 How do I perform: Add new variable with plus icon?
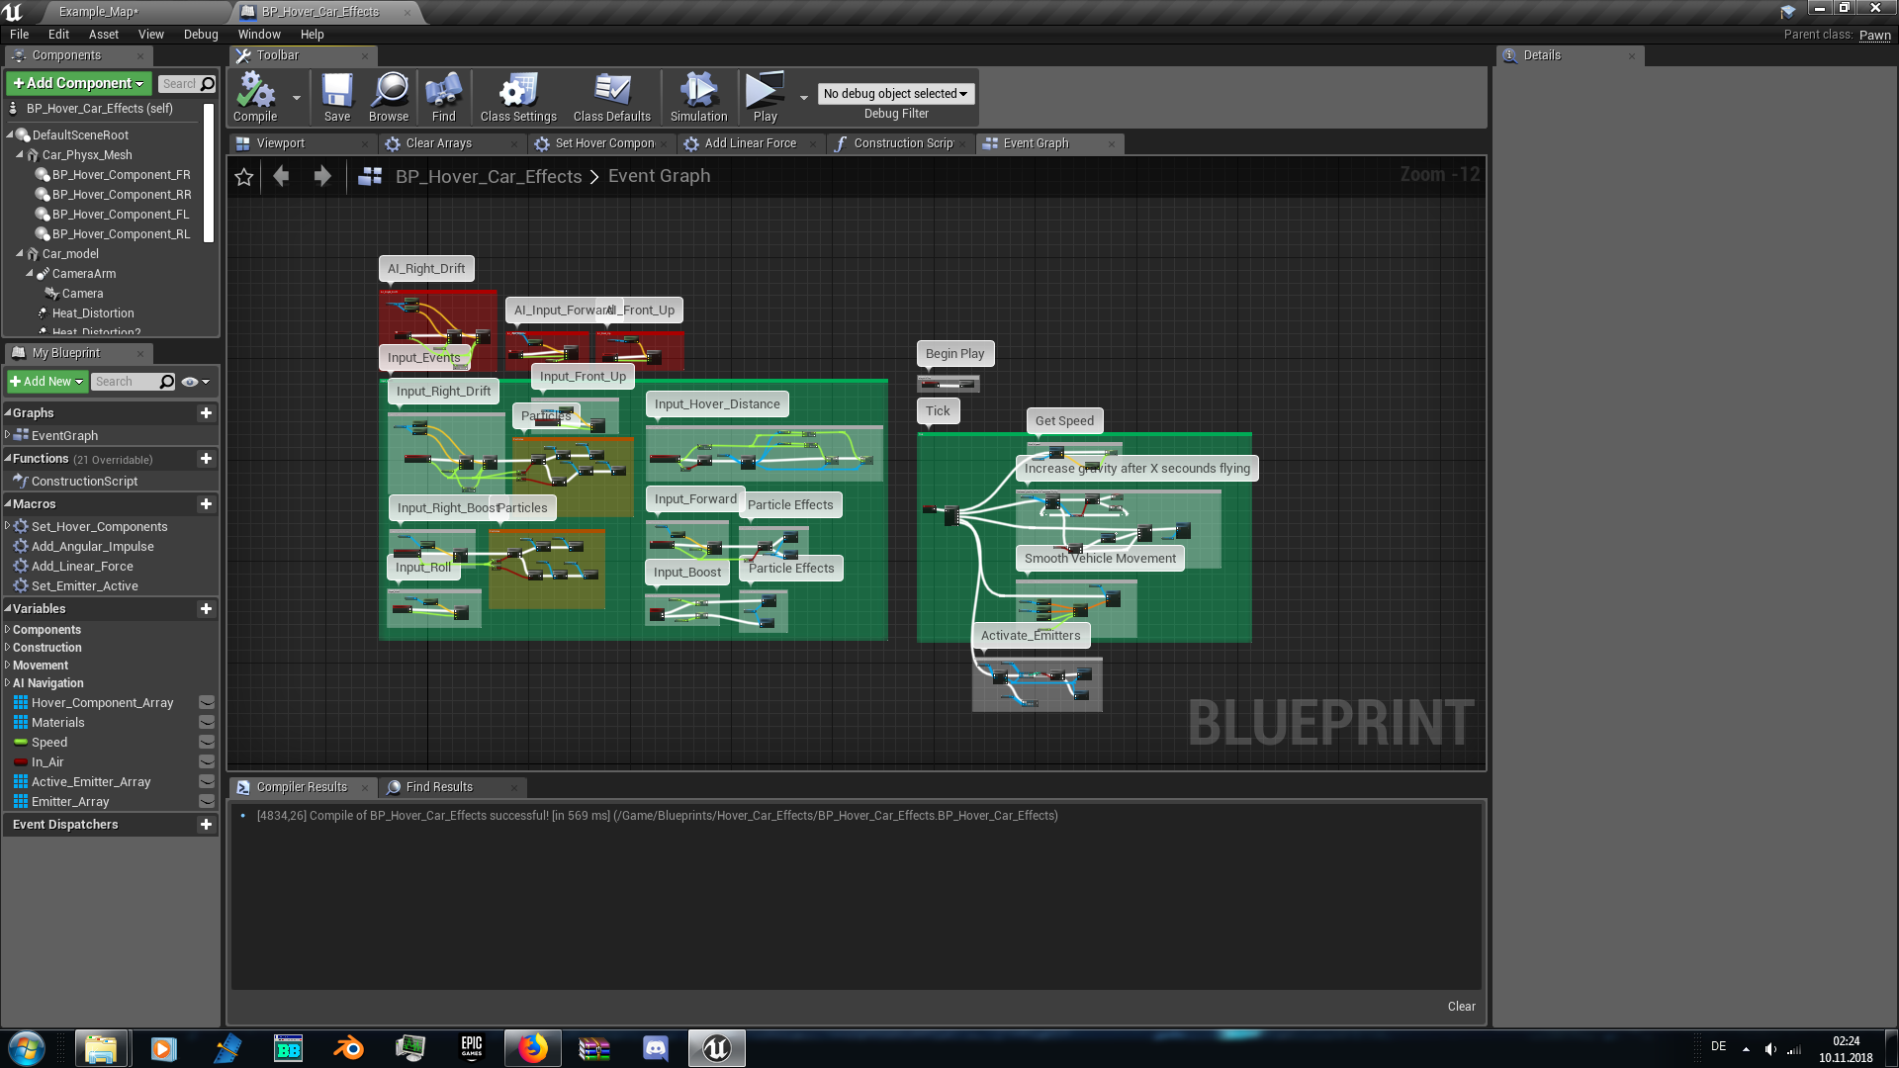pos(206,609)
